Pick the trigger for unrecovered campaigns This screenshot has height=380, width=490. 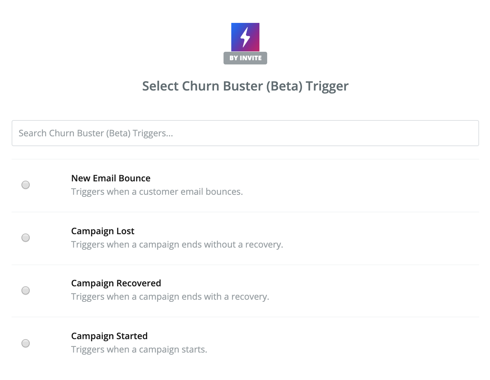(26, 238)
